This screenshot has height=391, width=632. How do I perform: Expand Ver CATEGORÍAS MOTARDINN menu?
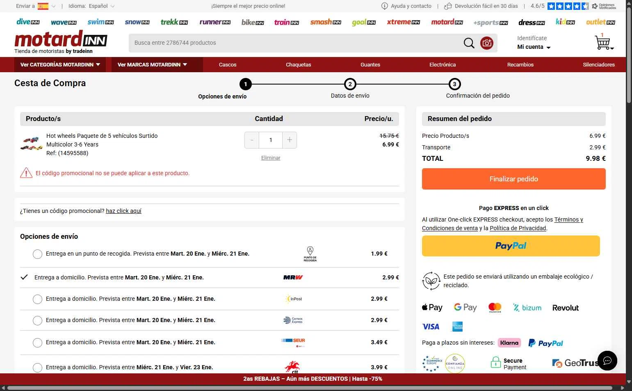pos(60,64)
